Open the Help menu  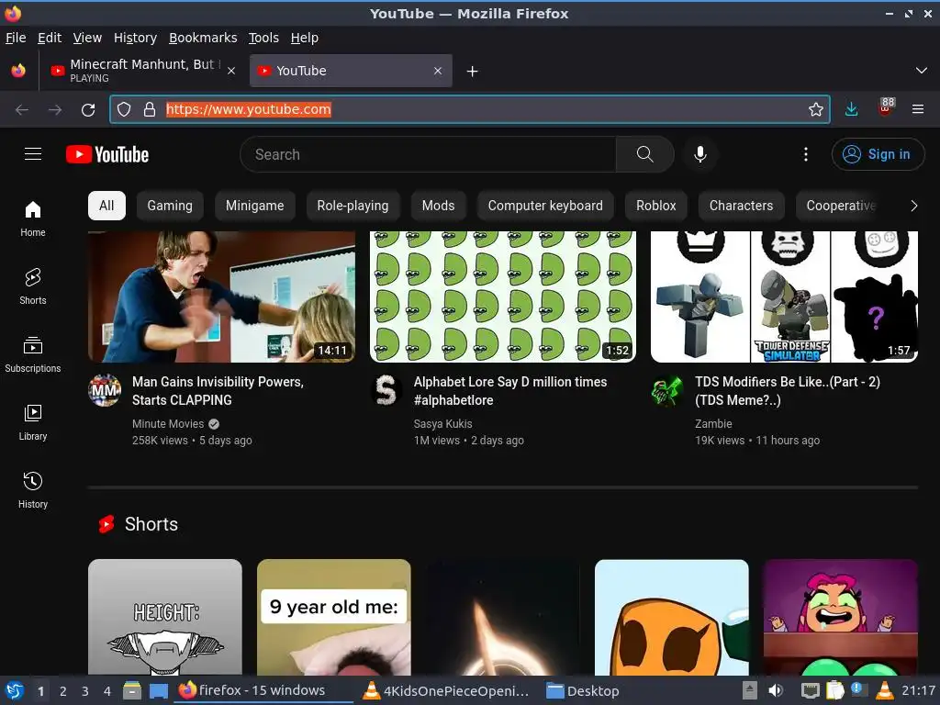[305, 38]
